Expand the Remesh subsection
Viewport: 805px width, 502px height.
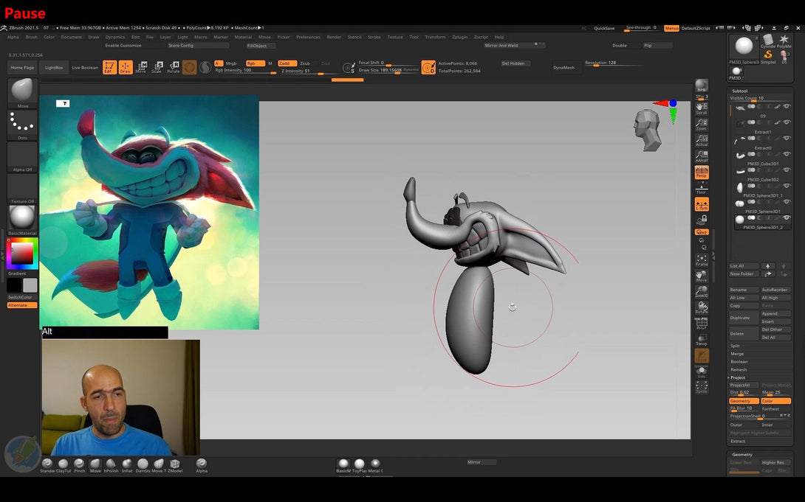pyautogui.click(x=739, y=369)
